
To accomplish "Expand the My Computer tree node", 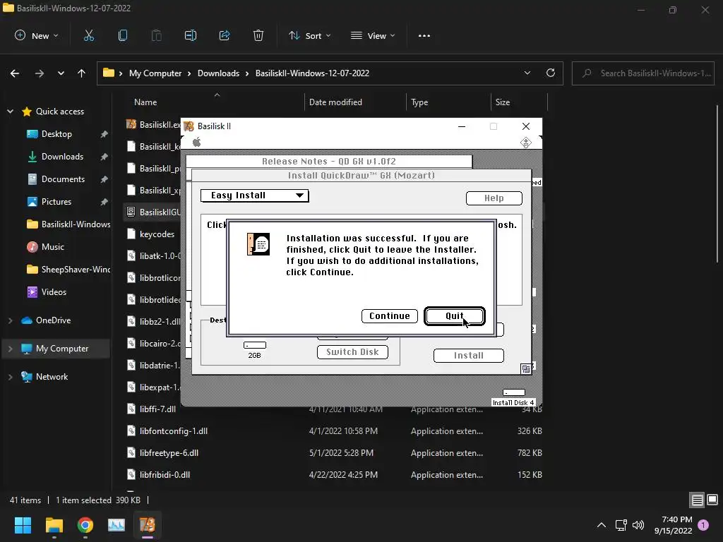I will (x=10, y=349).
